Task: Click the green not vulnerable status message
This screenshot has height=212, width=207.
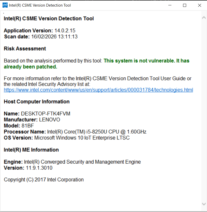Action: click(97, 64)
